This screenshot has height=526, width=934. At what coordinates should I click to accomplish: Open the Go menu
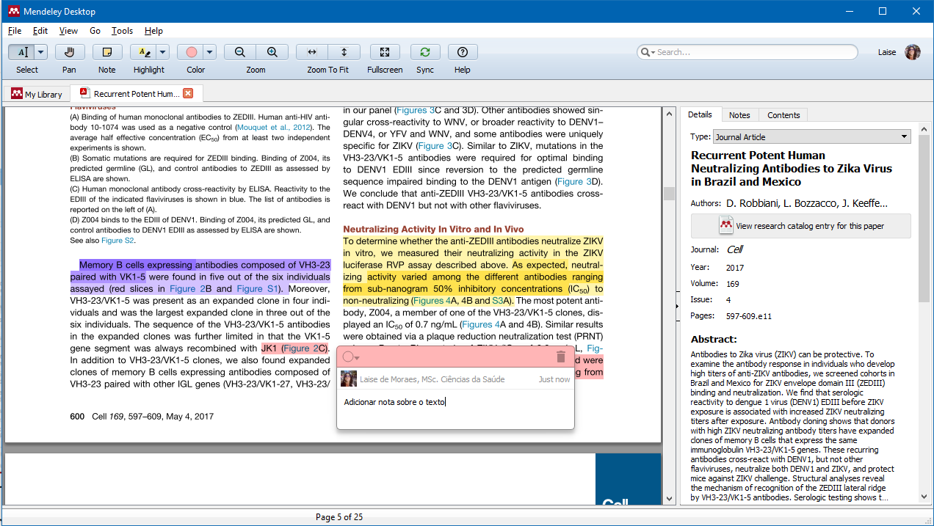tap(95, 31)
